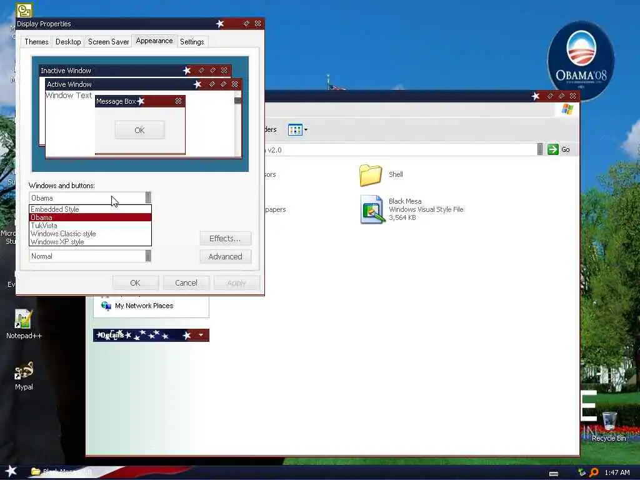This screenshot has width=640, height=480.
Task: Select the Black Mesa visual style file
Action: point(372,209)
